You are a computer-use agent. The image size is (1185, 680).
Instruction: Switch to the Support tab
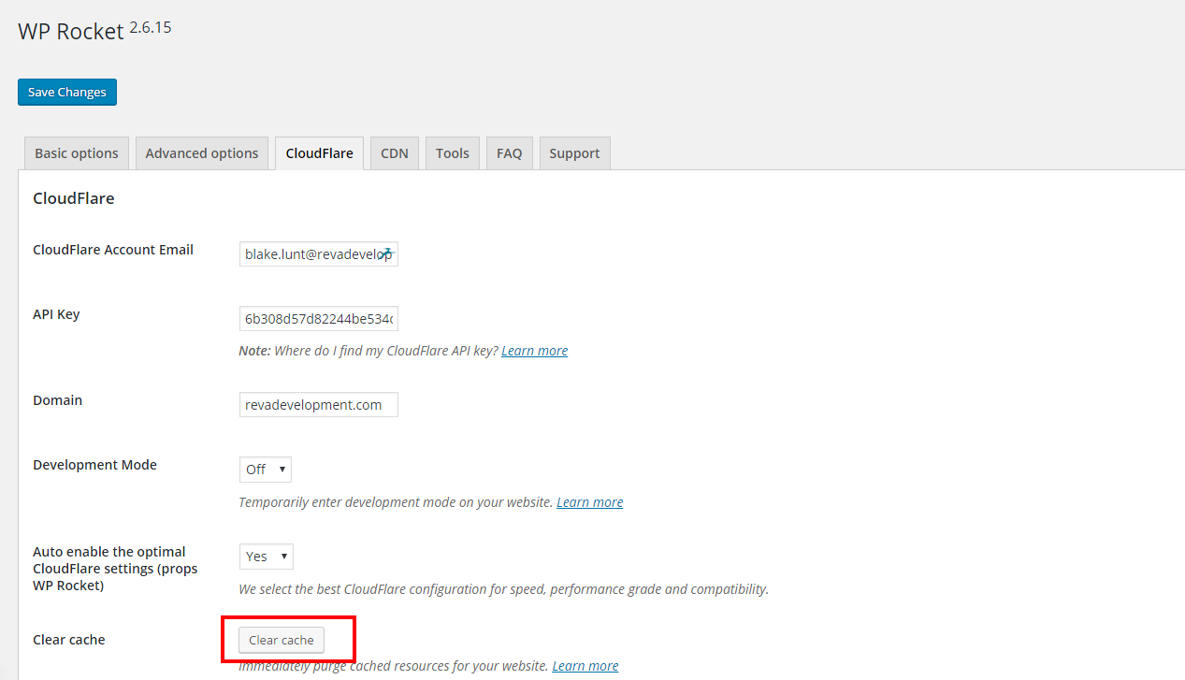(575, 153)
